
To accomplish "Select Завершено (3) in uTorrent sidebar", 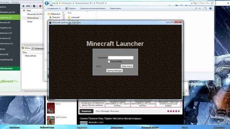I will pos(10,33).
